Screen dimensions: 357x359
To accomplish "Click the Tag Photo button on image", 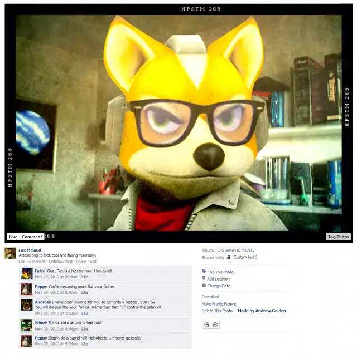I will 338,237.
